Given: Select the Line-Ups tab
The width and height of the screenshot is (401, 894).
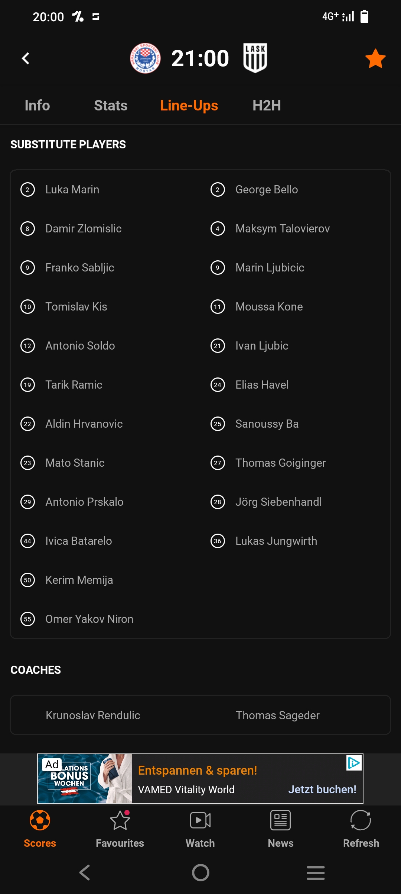Looking at the screenshot, I should [x=189, y=106].
